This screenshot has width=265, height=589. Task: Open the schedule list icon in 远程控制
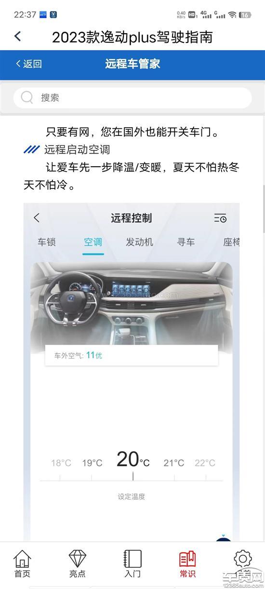[220, 218]
